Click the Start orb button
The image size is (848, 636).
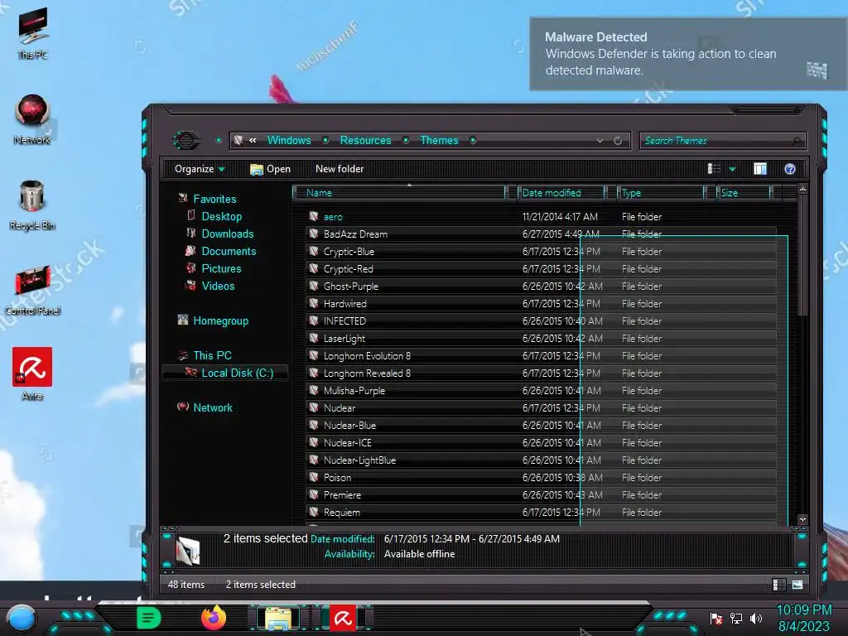(x=22, y=618)
